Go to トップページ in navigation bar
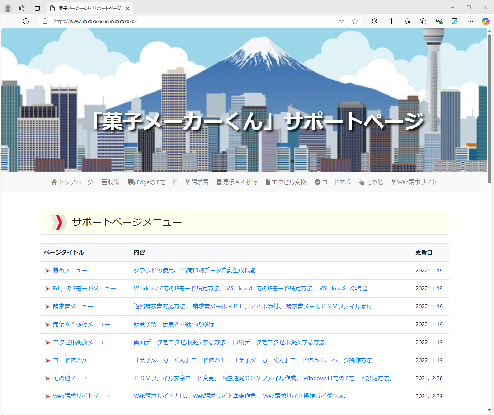This screenshot has width=494, height=415. click(x=72, y=182)
